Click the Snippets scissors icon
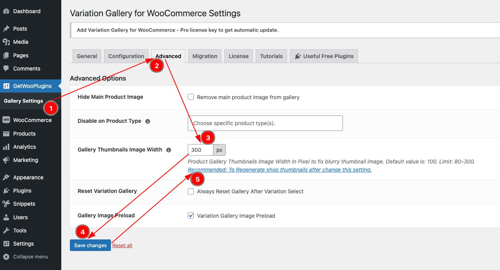The width and height of the screenshot is (500, 270). click(x=6, y=204)
